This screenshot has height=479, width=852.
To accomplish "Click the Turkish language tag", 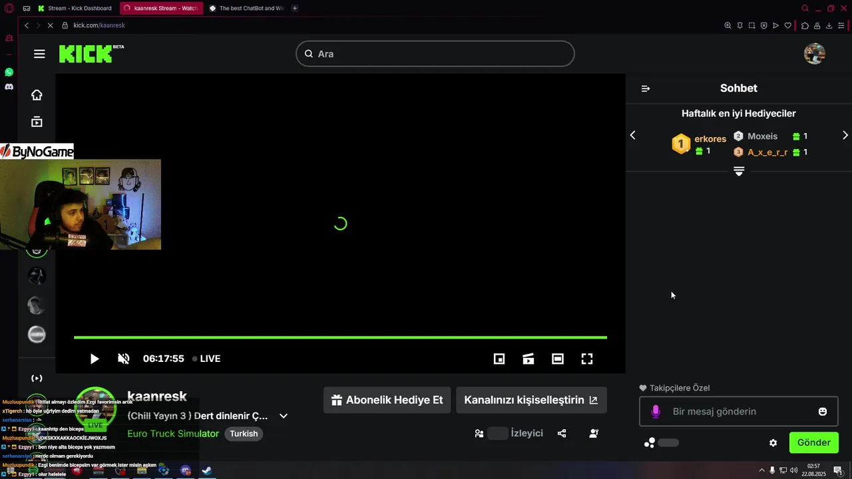I will (x=244, y=434).
